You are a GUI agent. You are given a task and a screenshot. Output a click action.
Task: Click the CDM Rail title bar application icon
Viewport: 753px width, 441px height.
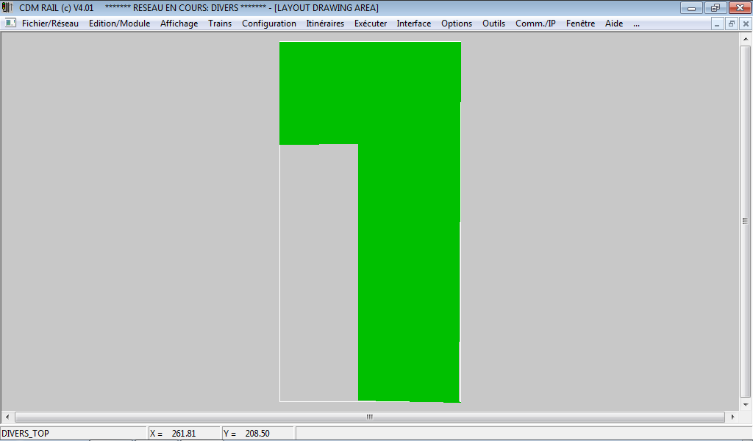click(x=7, y=7)
